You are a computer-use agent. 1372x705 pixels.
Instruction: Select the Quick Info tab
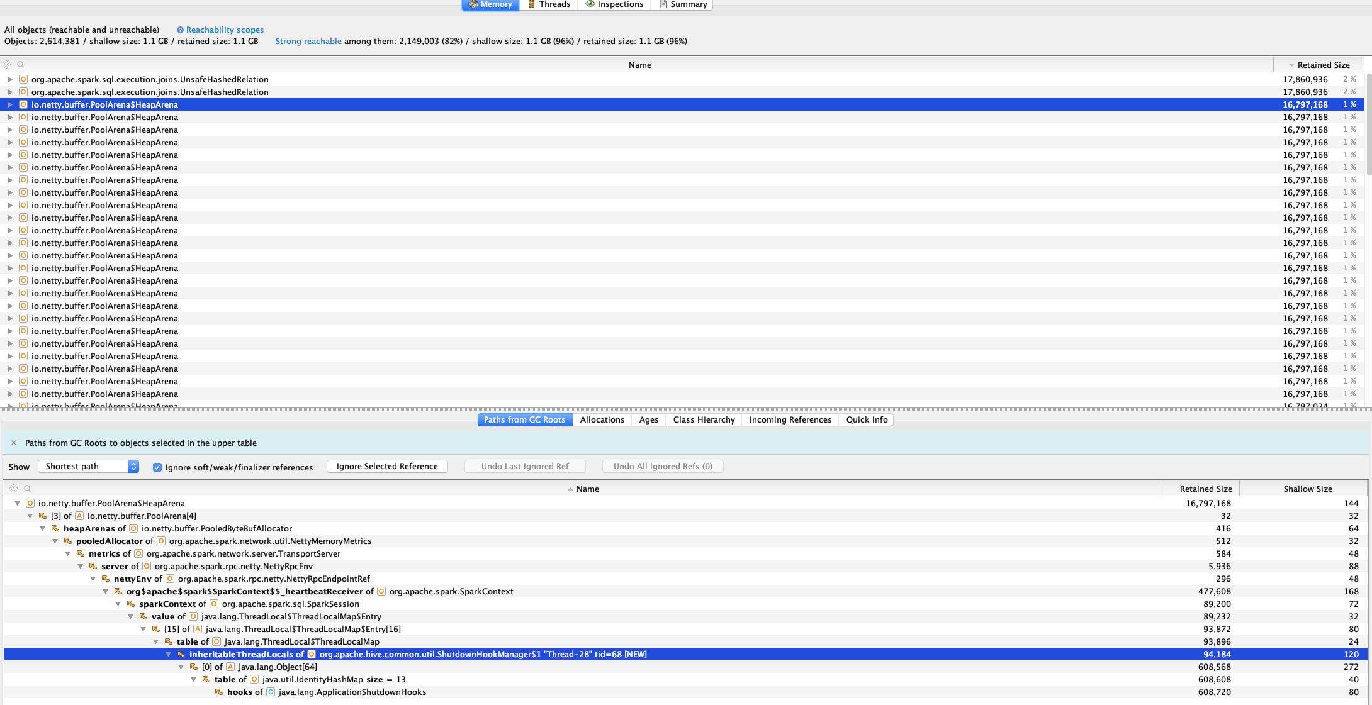click(x=867, y=419)
